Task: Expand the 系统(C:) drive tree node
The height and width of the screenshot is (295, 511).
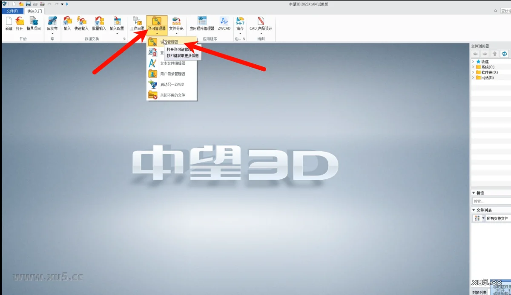Action: (473, 67)
